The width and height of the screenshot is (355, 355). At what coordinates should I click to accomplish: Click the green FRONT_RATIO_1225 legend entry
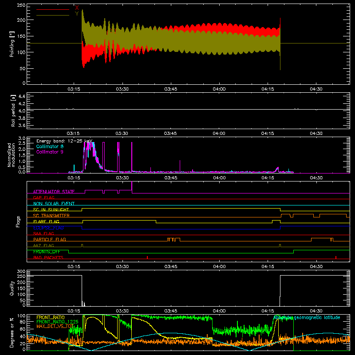58,322
